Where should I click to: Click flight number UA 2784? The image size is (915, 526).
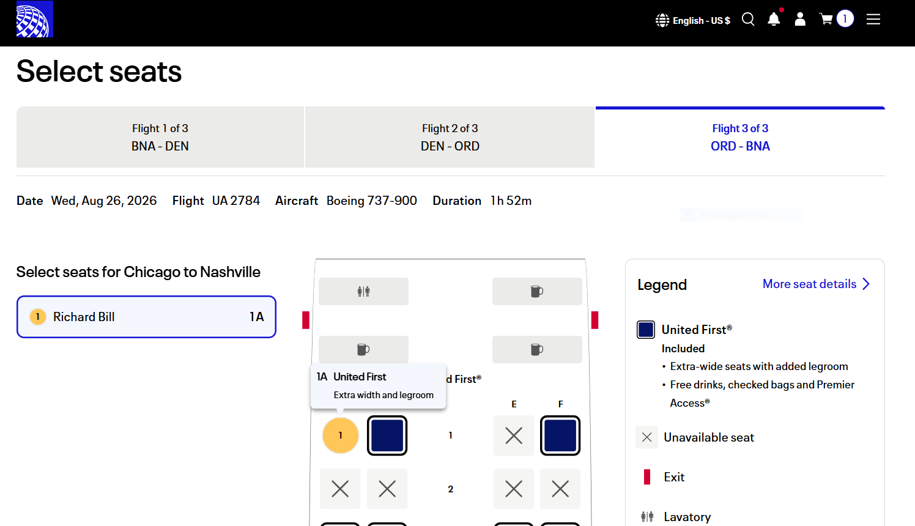236,201
